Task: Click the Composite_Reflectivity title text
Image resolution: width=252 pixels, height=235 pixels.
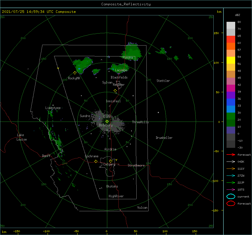Action: [126, 4]
